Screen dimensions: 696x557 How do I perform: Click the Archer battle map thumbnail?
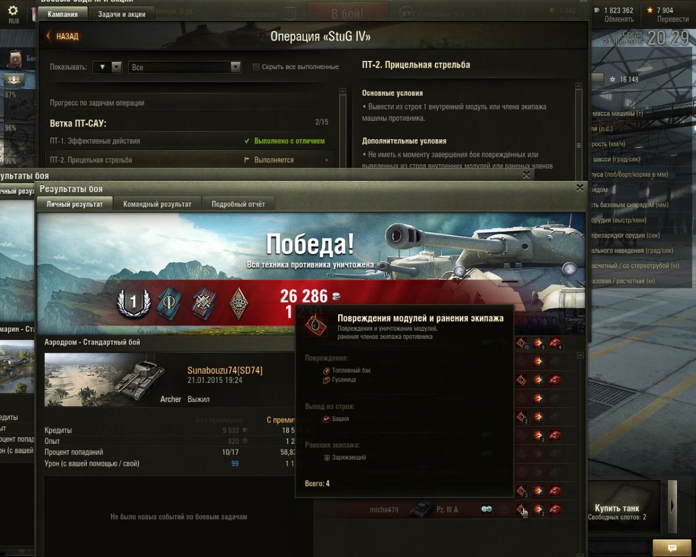click(106, 379)
